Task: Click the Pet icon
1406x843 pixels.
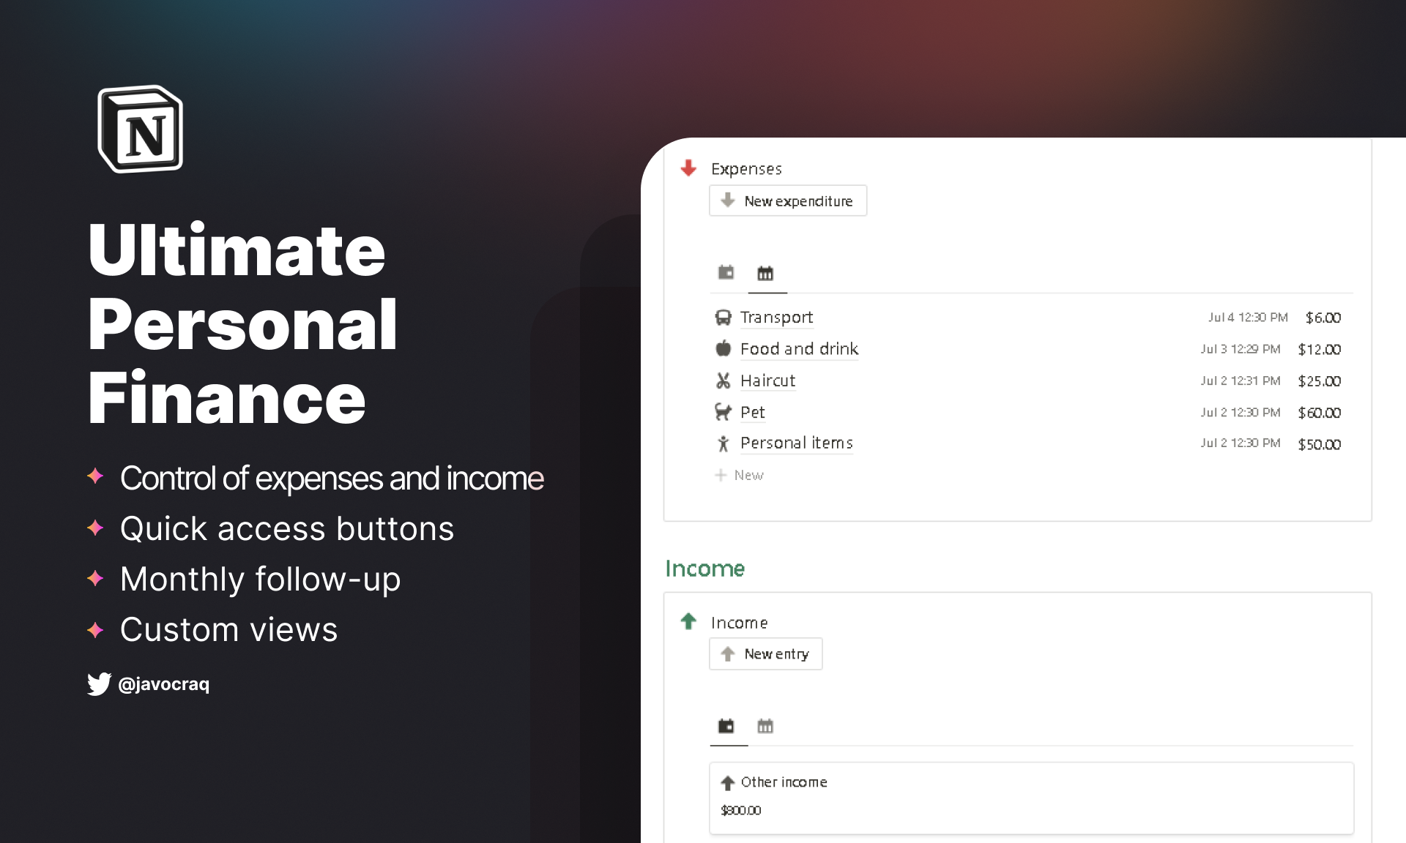Action: (723, 412)
